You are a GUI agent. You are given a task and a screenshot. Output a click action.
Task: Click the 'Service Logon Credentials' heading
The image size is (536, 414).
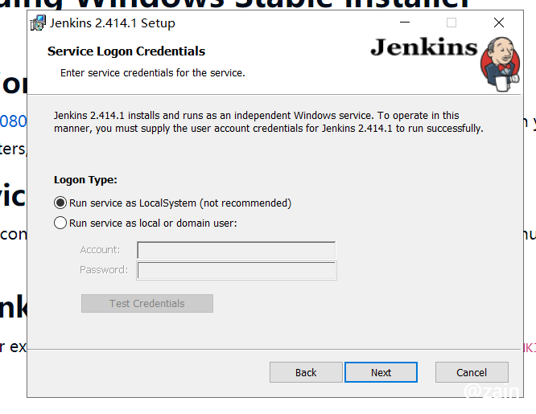pyautogui.click(x=126, y=51)
